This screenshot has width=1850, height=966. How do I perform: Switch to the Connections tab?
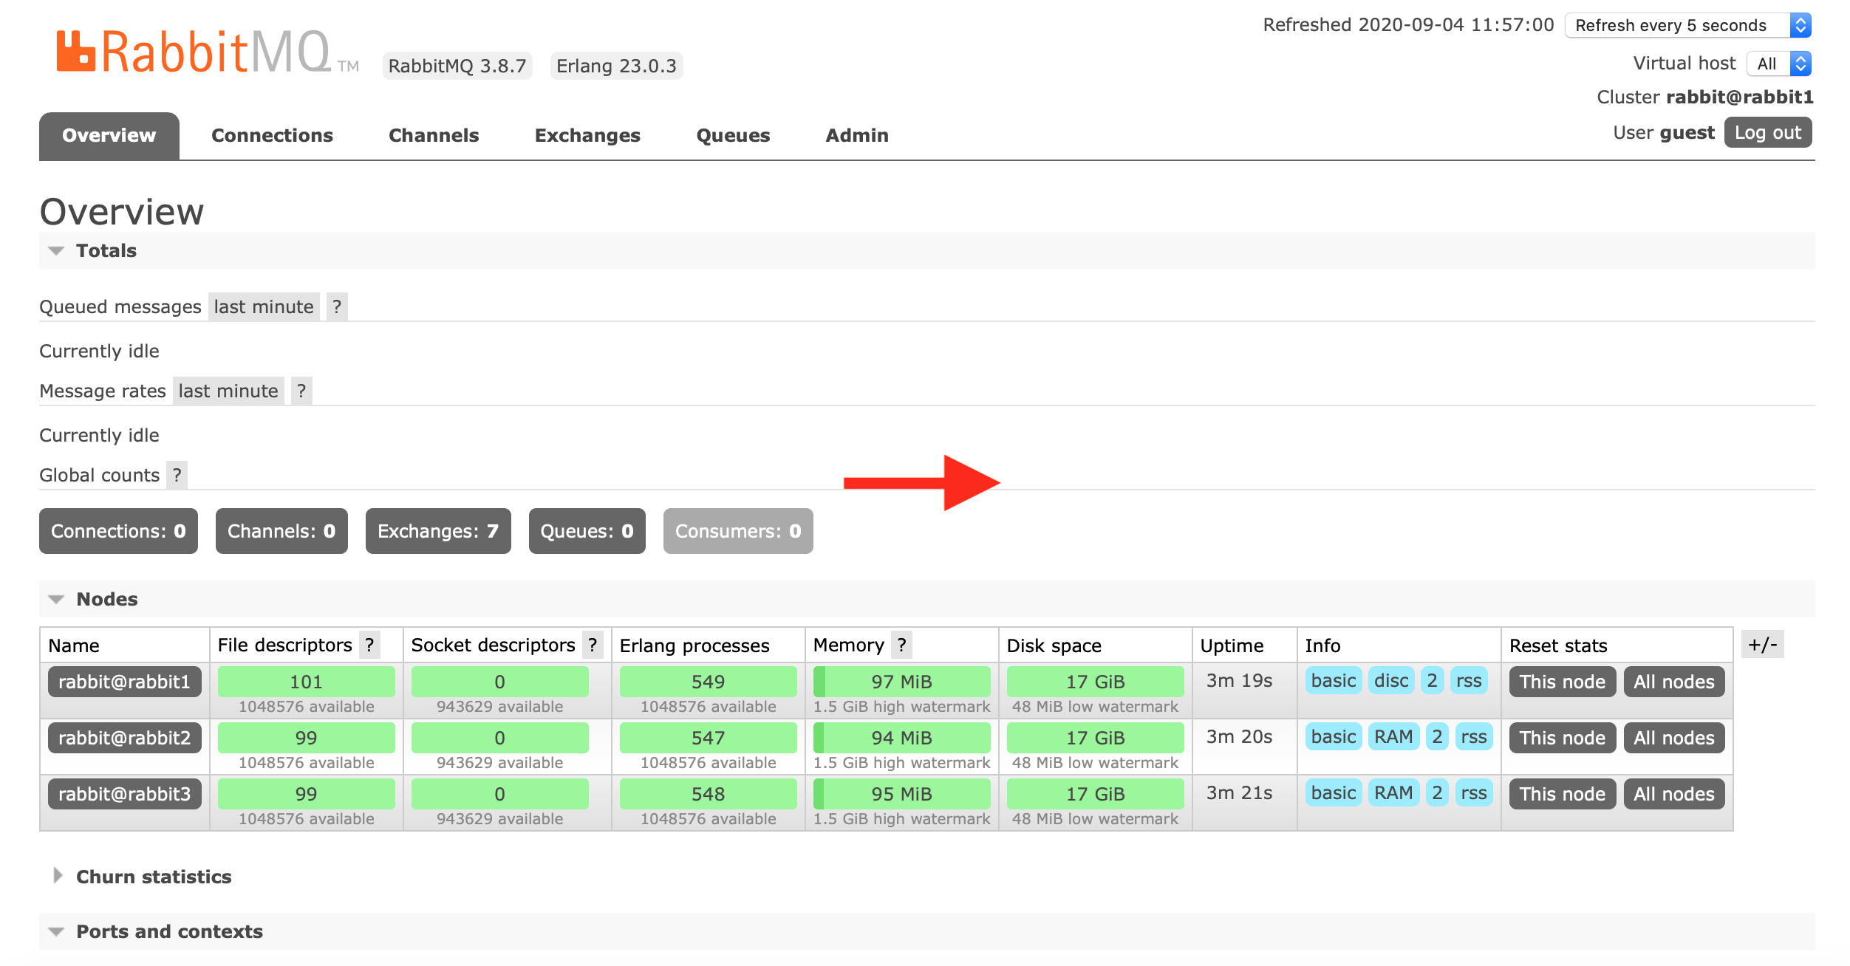[x=272, y=136]
